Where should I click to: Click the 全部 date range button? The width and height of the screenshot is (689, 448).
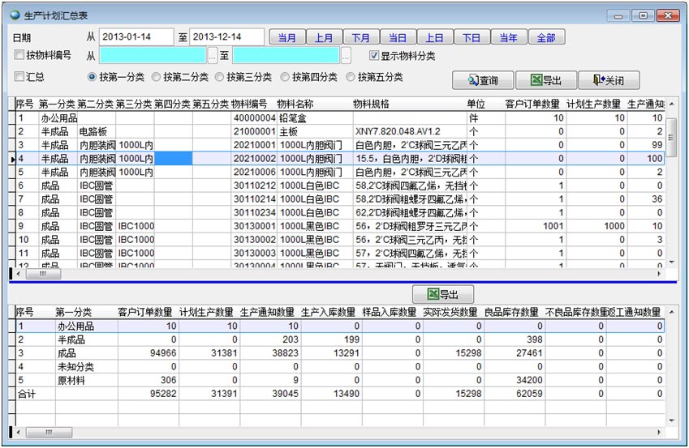click(545, 37)
